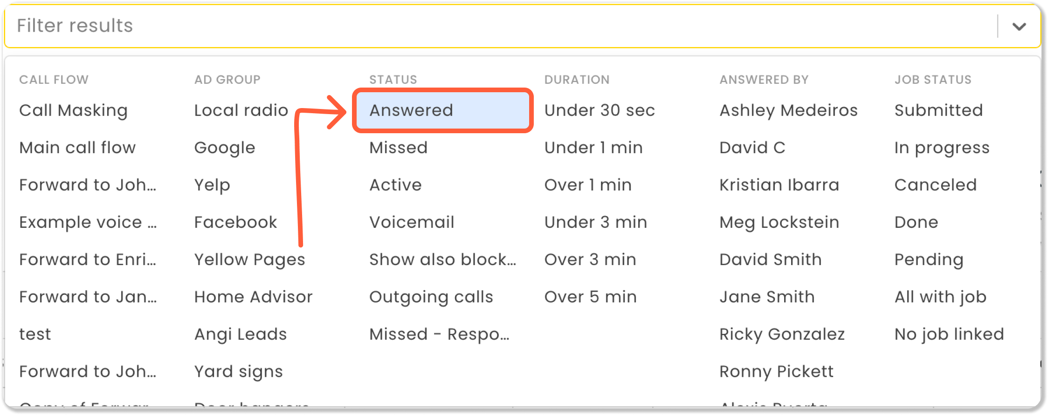1048x415 pixels.
Task: Choose Submitted job status
Action: [x=938, y=110]
